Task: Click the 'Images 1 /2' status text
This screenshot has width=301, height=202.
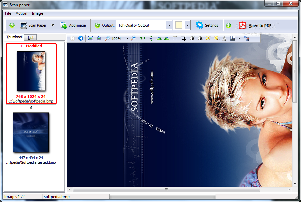Action: point(14,197)
